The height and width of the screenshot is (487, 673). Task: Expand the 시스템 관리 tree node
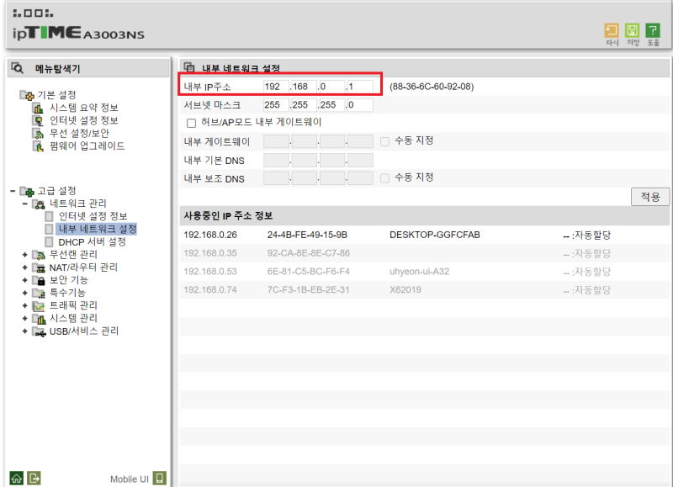(25, 318)
